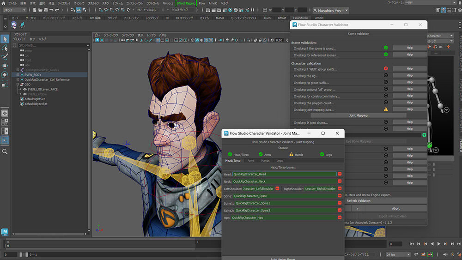
Task: Expand the QuickRigCharacter_Ctrl_Reference node
Action: [18, 79]
